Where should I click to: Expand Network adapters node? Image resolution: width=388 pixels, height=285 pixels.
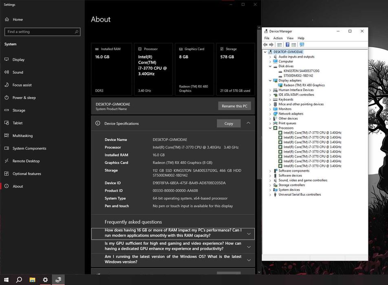[x=270, y=114]
